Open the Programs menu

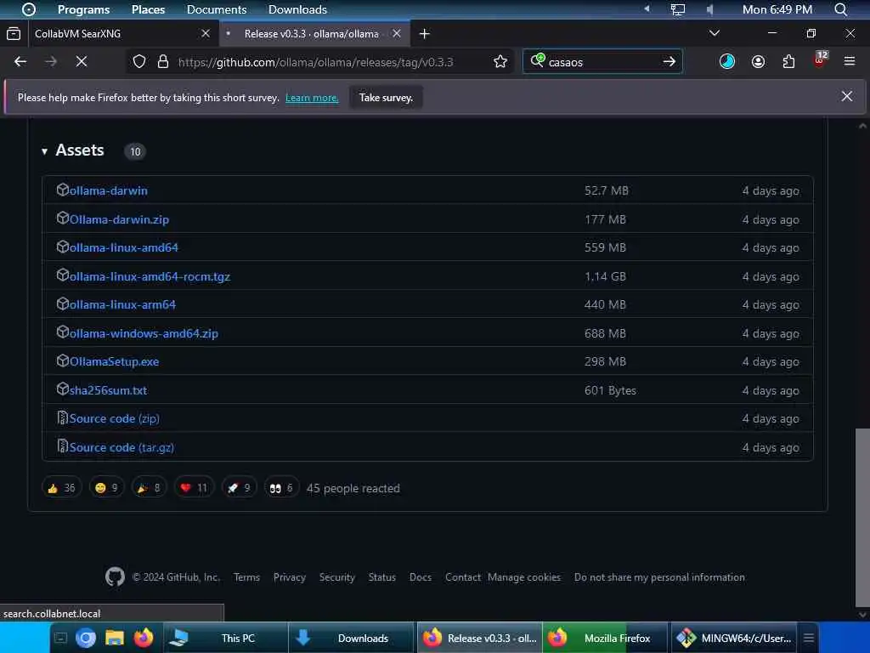point(84,9)
